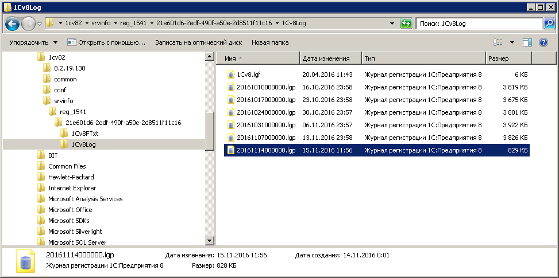Click in the search field "Поиск: 1Cv8Log"
Screen dimensions: 559x278
[x=479, y=24]
